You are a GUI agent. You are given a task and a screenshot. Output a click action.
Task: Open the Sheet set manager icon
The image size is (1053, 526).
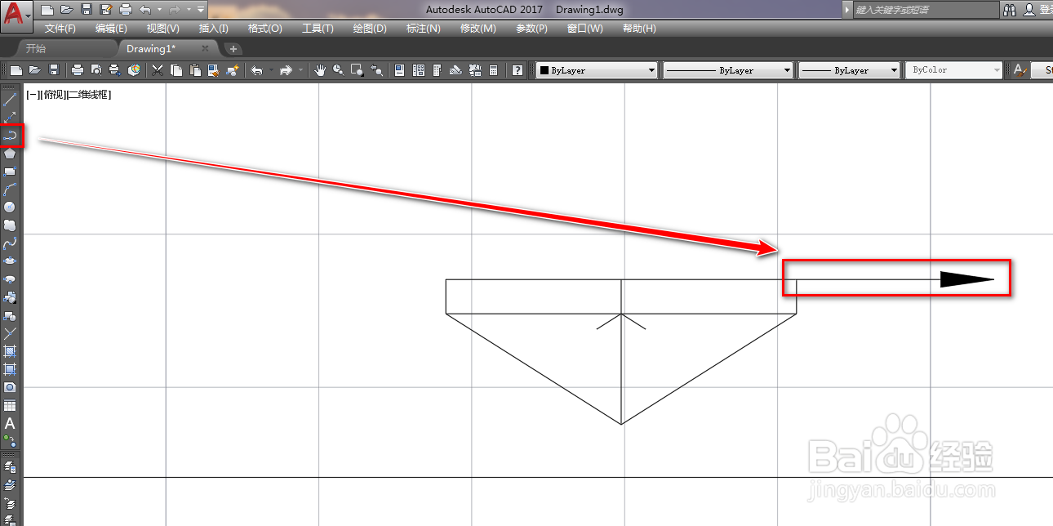pos(455,70)
